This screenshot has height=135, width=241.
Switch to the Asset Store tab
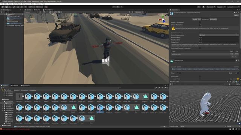pos(48,10)
